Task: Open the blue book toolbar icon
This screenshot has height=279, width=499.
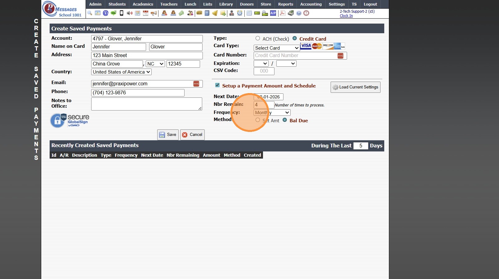Action: point(207,13)
